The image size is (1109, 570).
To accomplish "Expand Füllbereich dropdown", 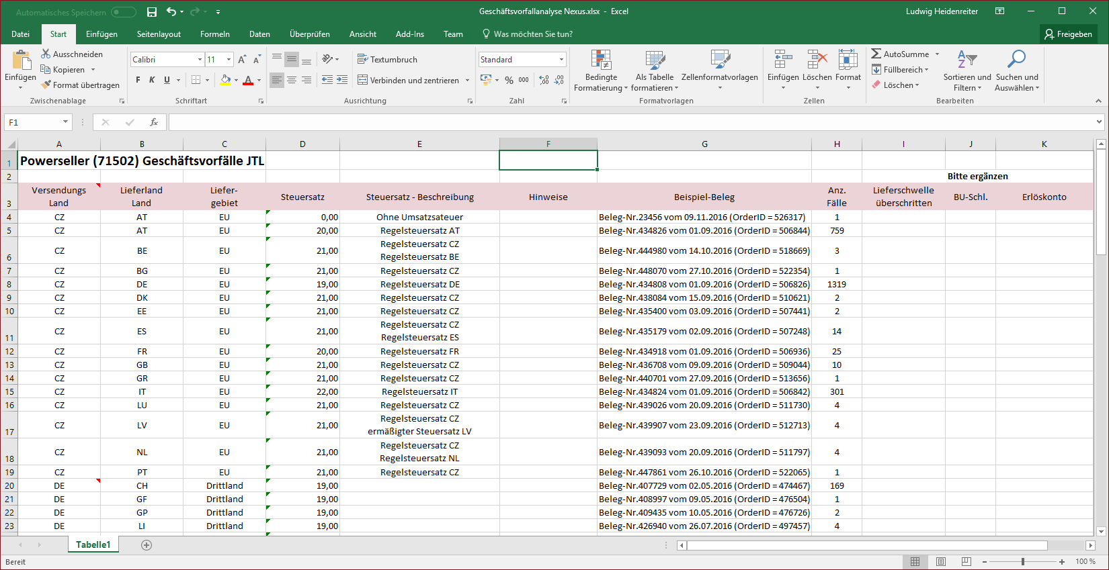I will [926, 69].
